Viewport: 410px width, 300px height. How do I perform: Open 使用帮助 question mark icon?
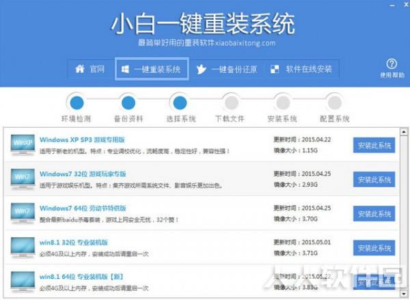(x=392, y=64)
